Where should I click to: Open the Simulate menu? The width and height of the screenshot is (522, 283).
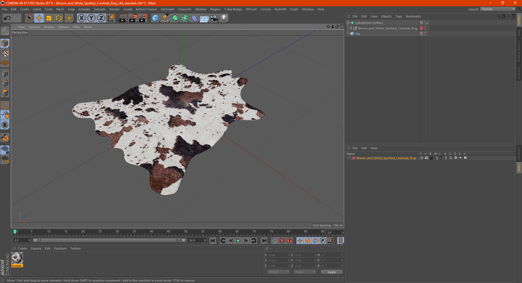[x=100, y=9]
